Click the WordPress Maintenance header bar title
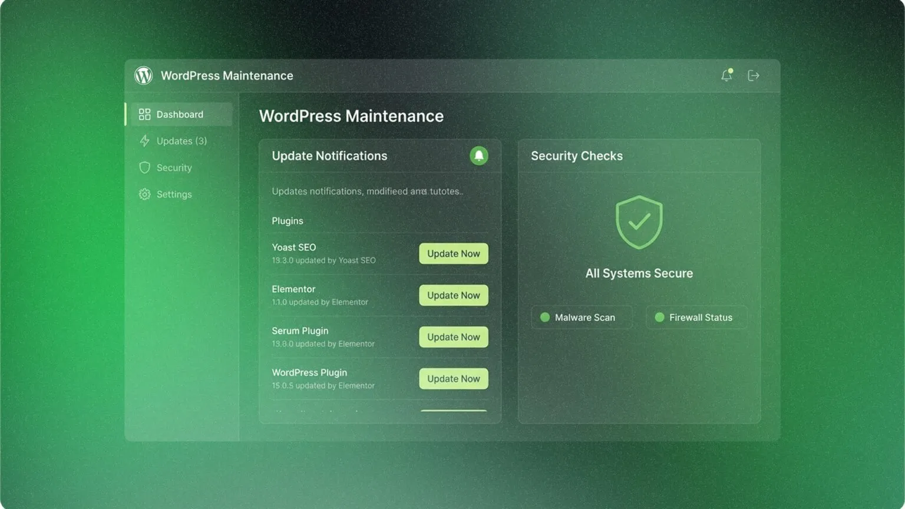The width and height of the screenshot is (905, 509). pyautogui.click(x=227, y=75)
